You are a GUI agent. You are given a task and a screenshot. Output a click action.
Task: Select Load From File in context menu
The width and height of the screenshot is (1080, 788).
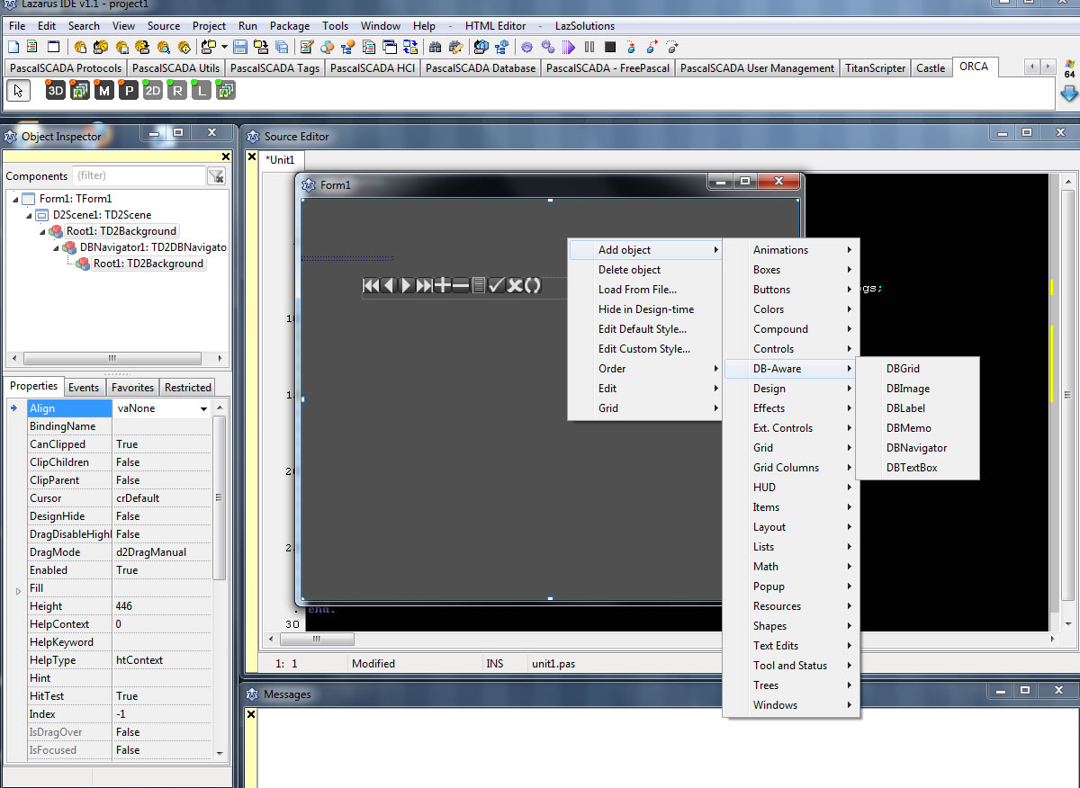(x=646, y=290)
